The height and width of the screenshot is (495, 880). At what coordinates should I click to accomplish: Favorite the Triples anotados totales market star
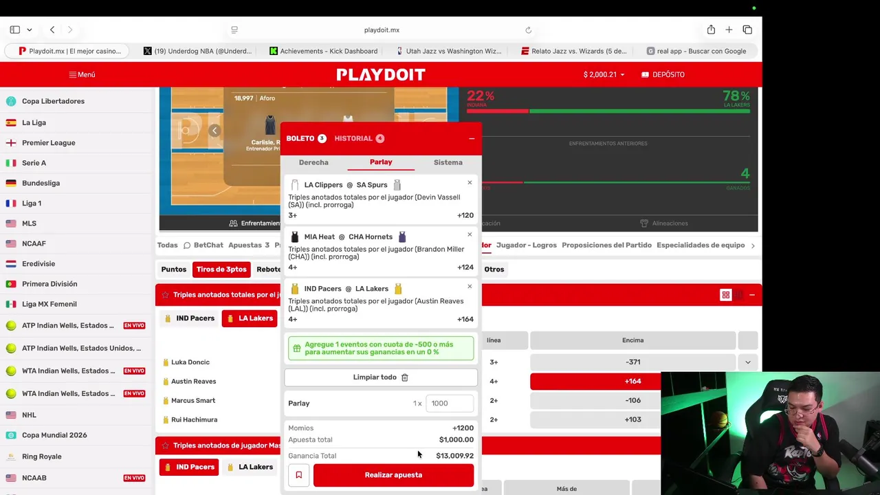pos(165,295)
